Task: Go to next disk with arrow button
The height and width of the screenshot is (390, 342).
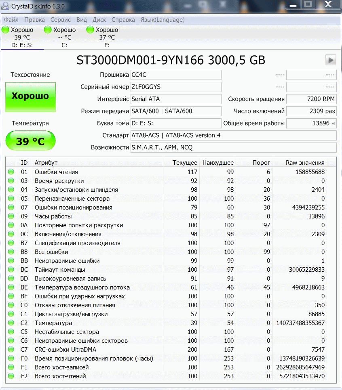Action: 331,60
